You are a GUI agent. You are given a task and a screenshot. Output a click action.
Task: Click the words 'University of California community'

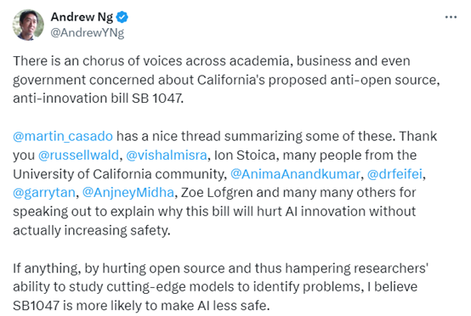tap(119, 174)
